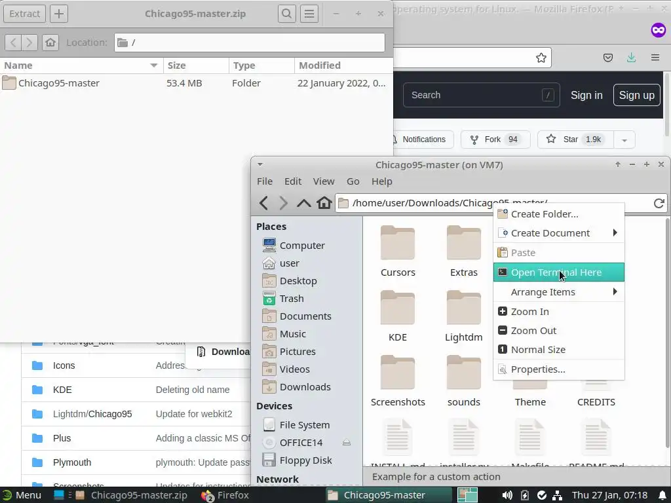671x503 pixels.
Task: Reload the file manager folder view
Action: pyautogui.click(x=659, y=203)
